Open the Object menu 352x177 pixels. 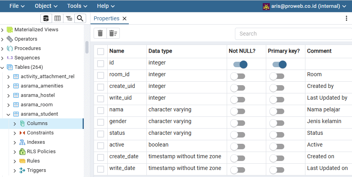pyautogui.click(x=46, y=6)
